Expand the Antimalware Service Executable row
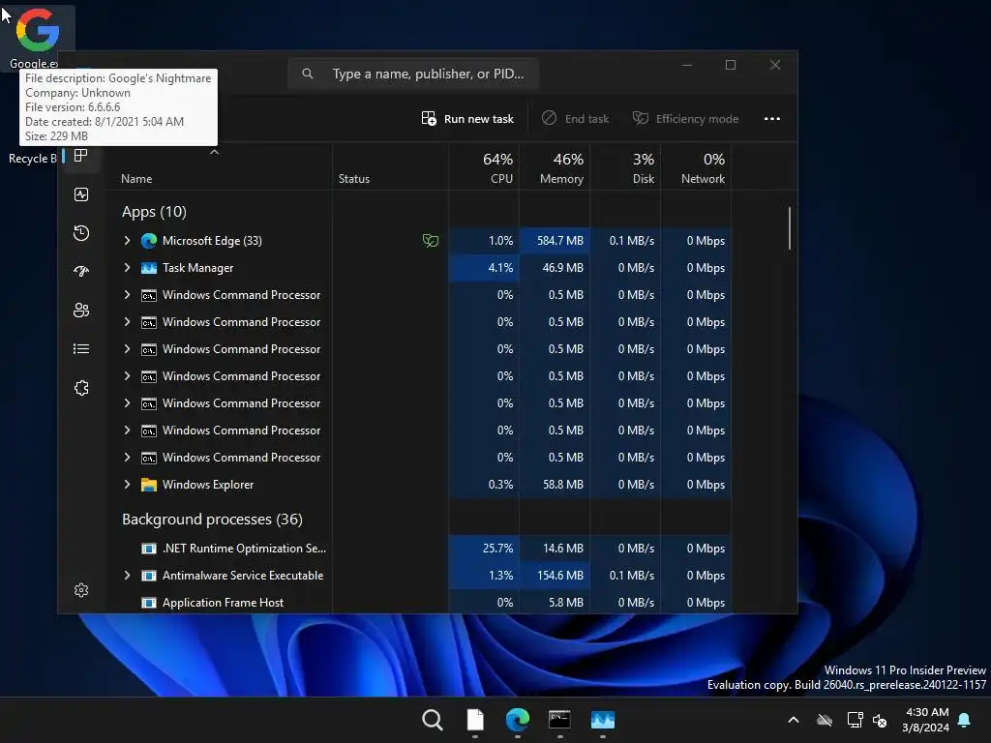The image size is (991, 743). pyautogui.click(x=127, y=576)
